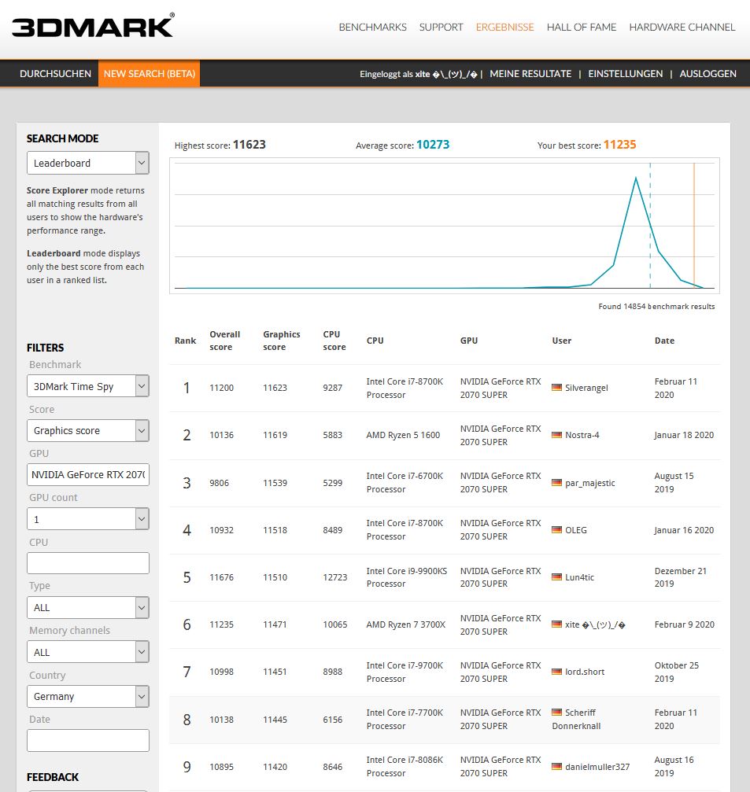Click the German flag next to Nostra-4

(556, 435)
